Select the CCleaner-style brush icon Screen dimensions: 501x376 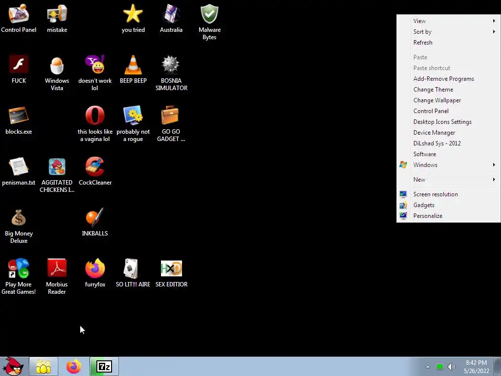point(95,171)
